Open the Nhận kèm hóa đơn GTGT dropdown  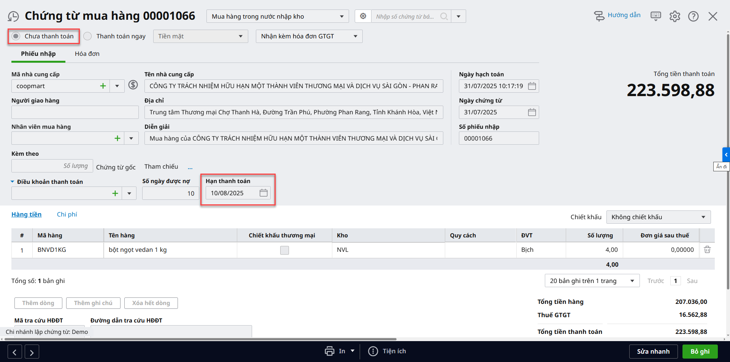(309, 36)
